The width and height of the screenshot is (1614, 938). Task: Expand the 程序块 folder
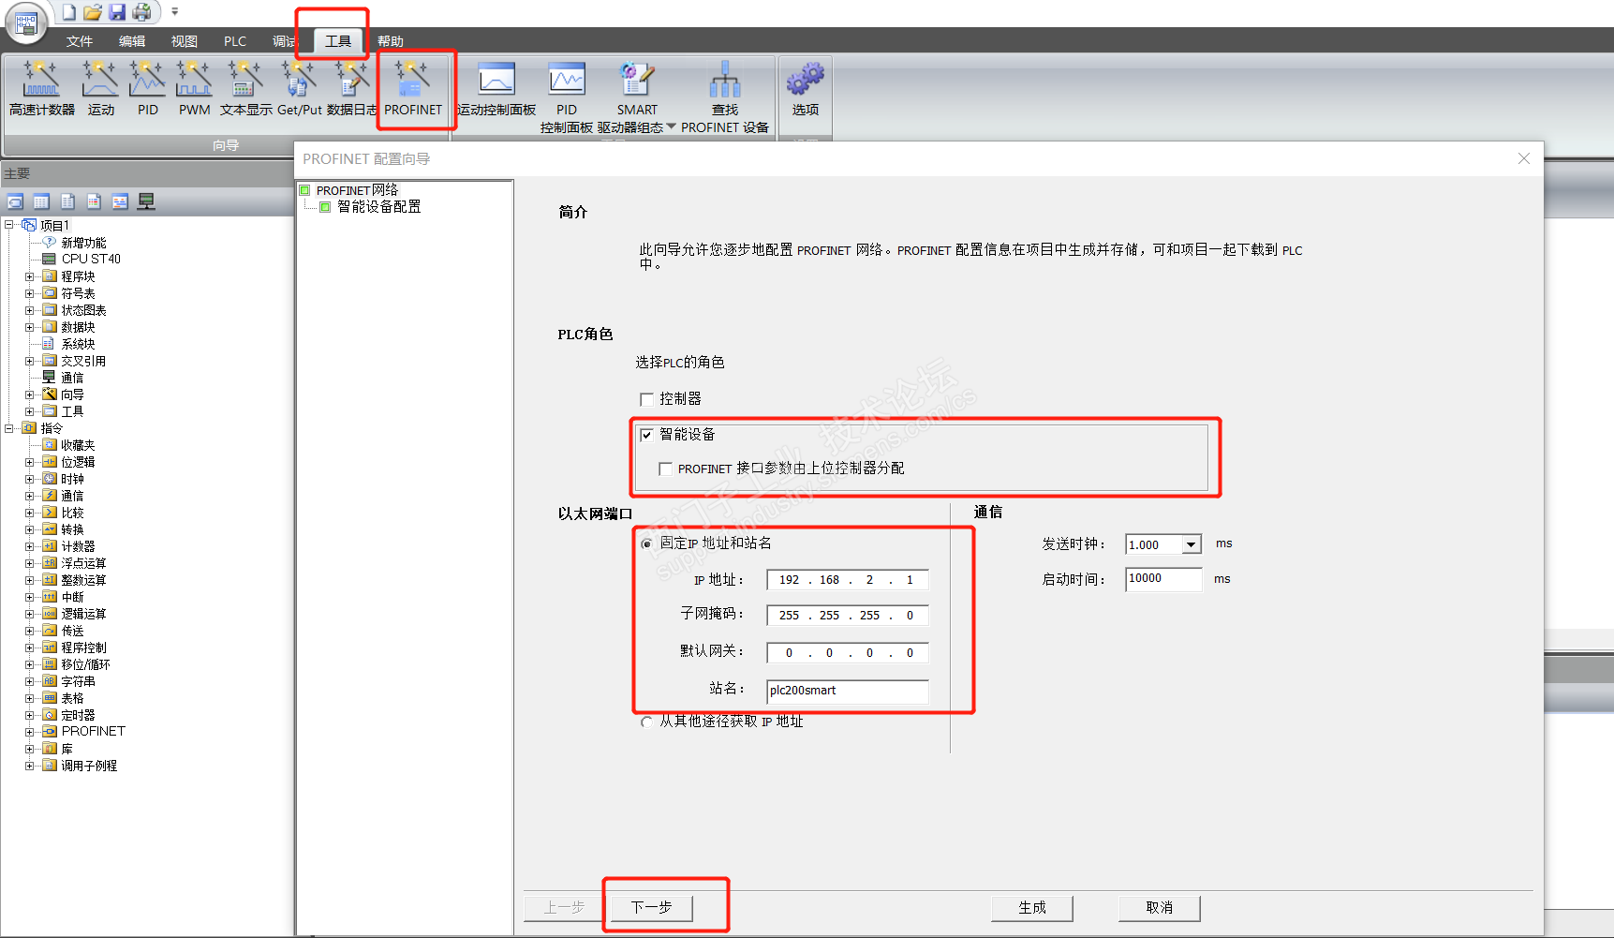[x=30, y=276]
